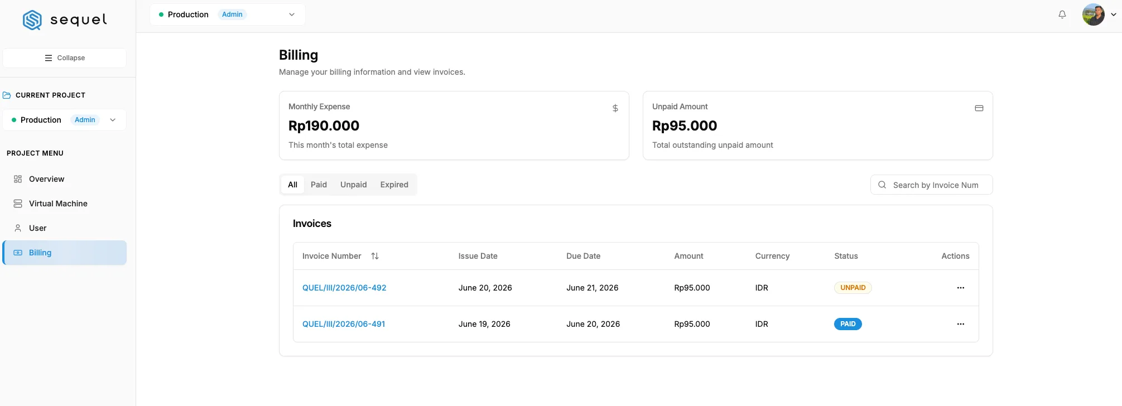This screenshot has height=406, width=1122.
Task: Click the User person icon
Action: click(18, 228)
